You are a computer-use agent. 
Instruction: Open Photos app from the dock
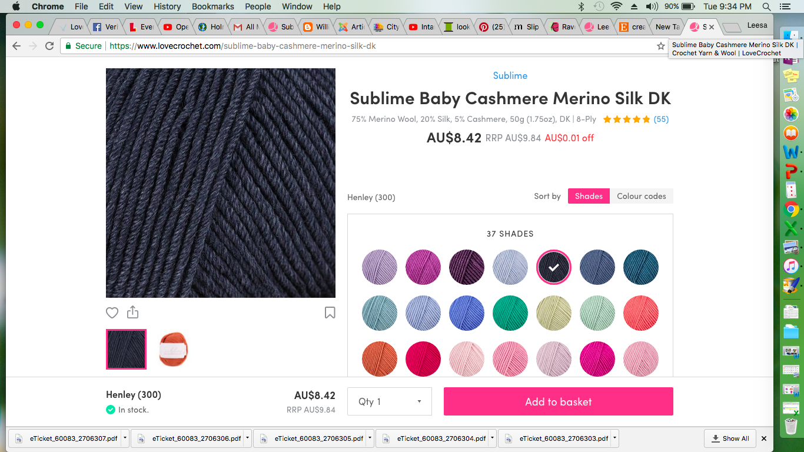click(791, 114)
